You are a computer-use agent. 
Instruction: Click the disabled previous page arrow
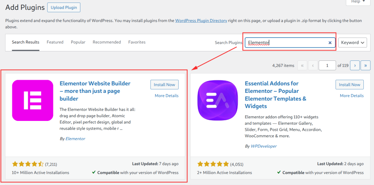click(x=313, y=66)
